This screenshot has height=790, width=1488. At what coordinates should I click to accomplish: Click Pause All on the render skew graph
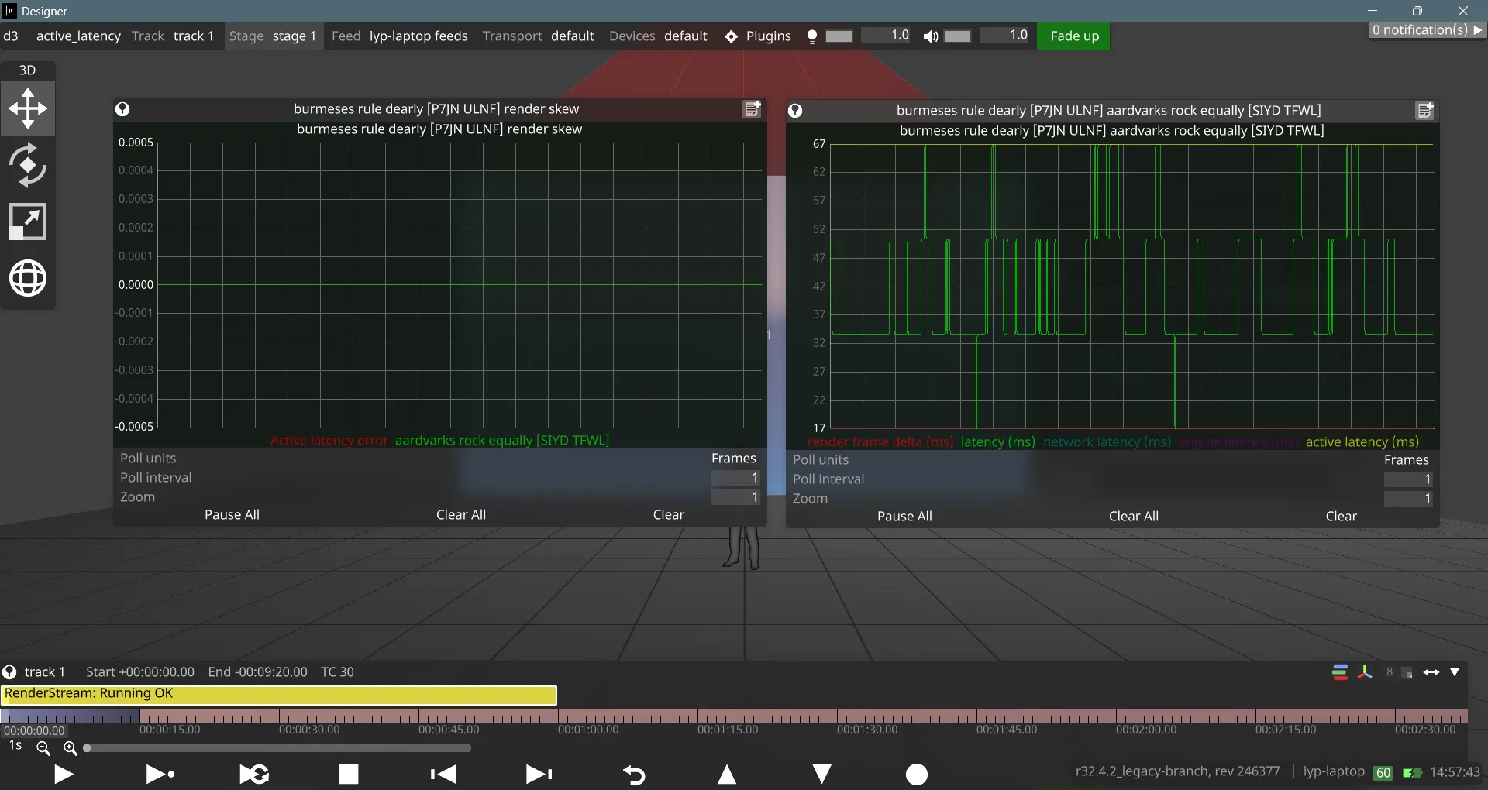tap(232, 514)
